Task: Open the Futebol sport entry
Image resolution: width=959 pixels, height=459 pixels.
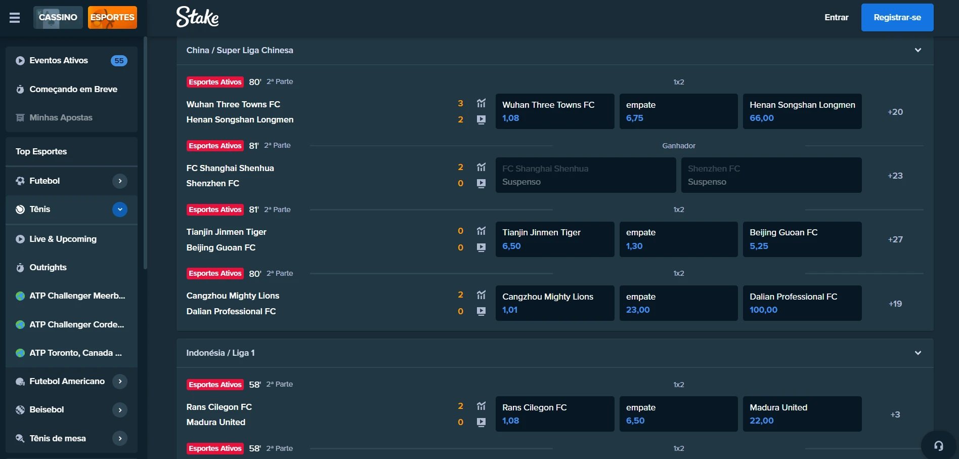Action: 45,181
